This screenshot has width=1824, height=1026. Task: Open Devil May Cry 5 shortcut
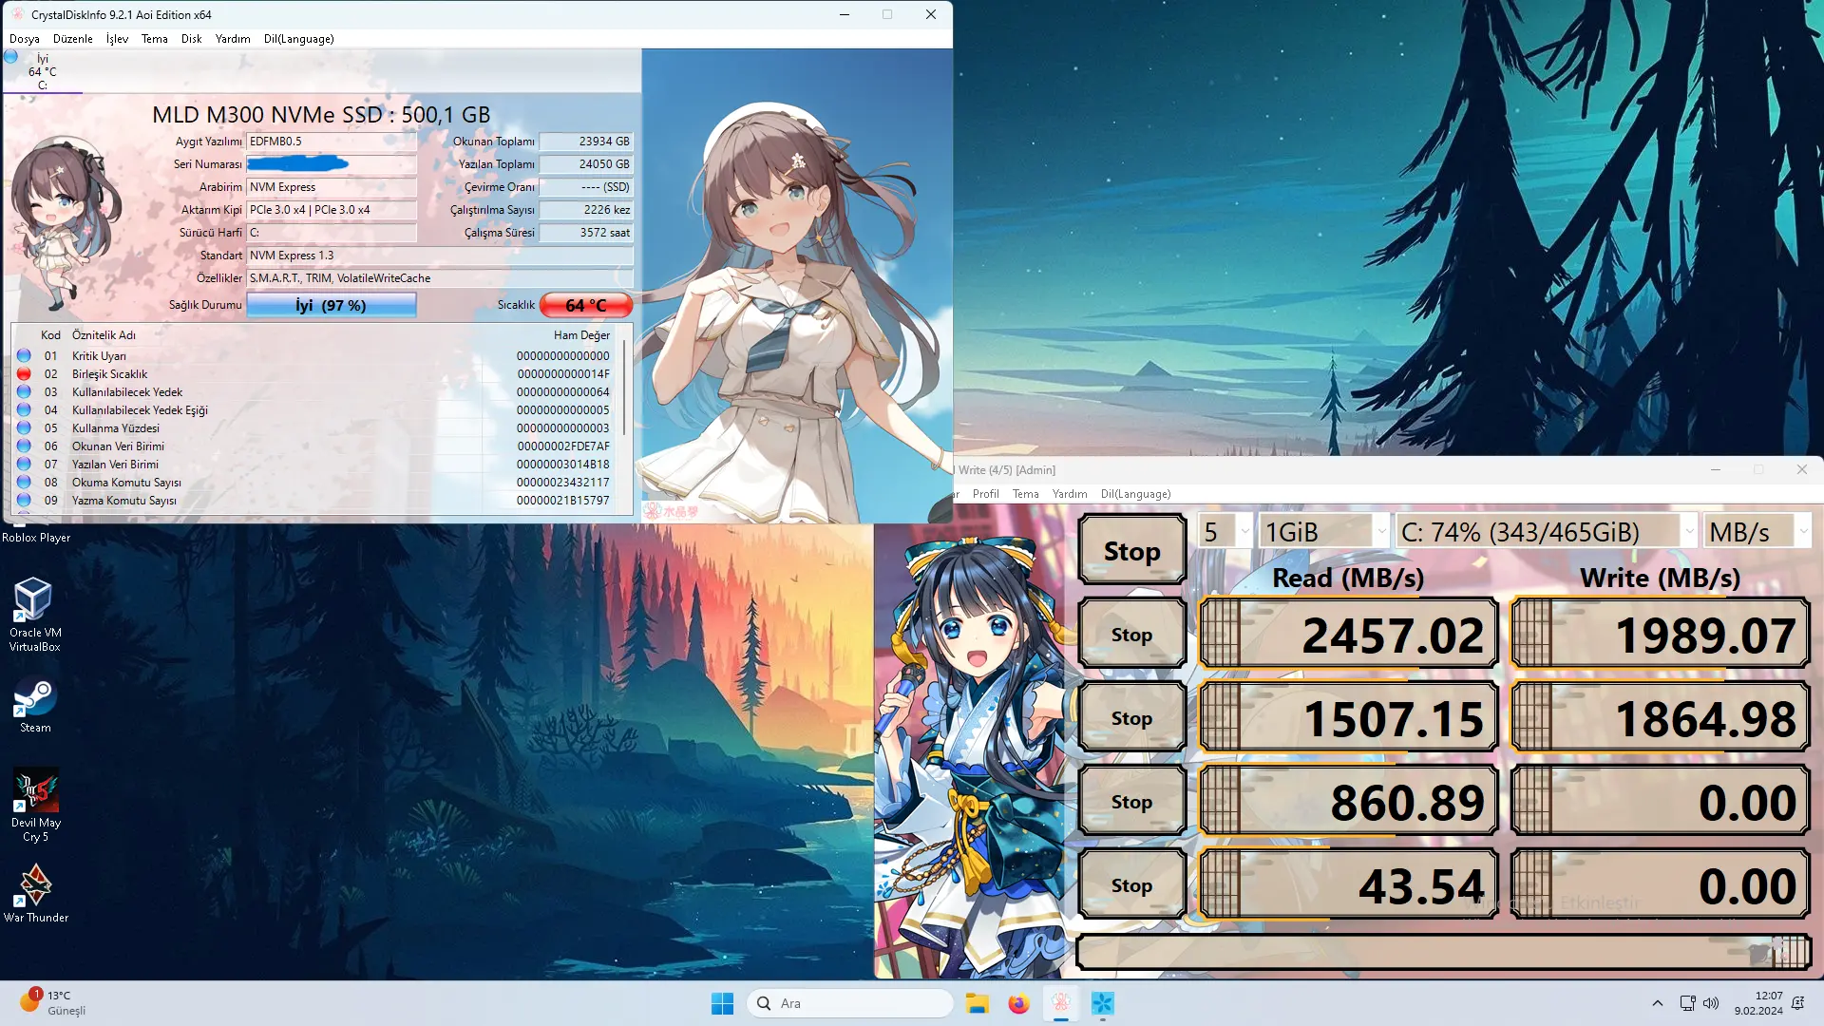coord(36,805)
